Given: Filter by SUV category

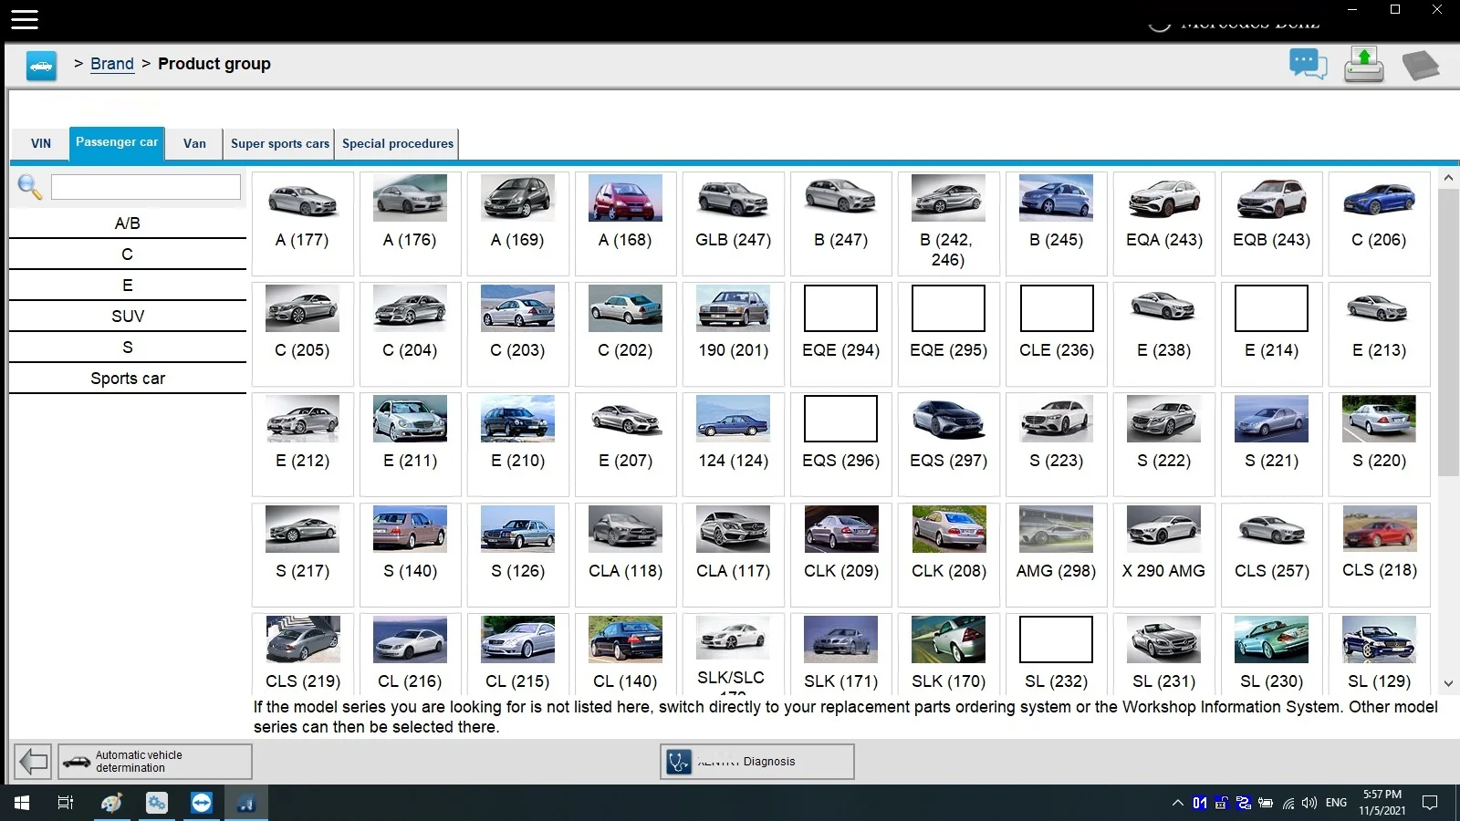Looking at the screenshot, I should tap(128, 317).
